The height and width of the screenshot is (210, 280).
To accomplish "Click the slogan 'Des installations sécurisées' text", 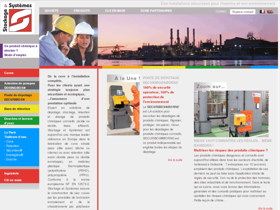I will point(218,3).
